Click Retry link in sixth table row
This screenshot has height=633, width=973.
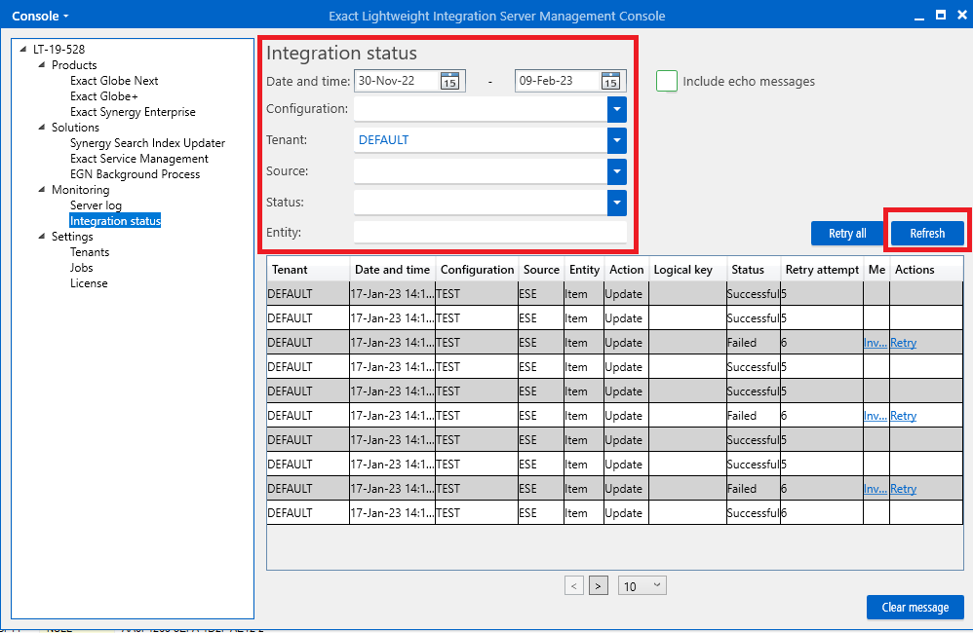tap(903, 416)
